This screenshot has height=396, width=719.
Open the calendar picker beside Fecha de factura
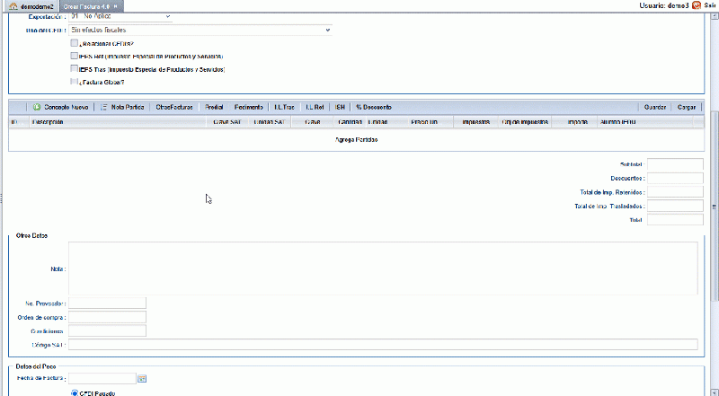click(x=142, y=378)
